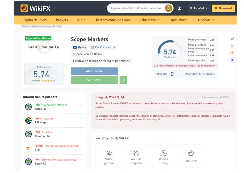Open FSC Supervisión offshore row arrow

pyautogui.click(x=81, y=105)
